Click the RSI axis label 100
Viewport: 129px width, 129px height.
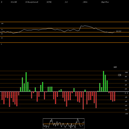coord(2,23)
